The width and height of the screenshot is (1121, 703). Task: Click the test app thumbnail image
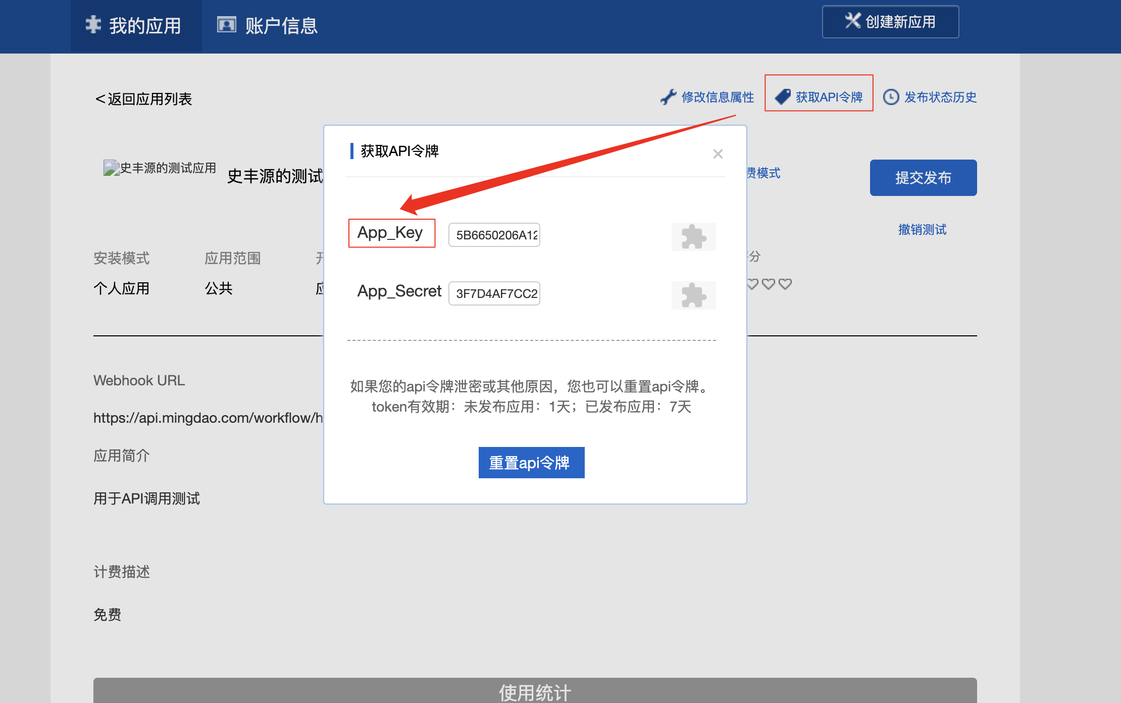[x=111, y=168]
